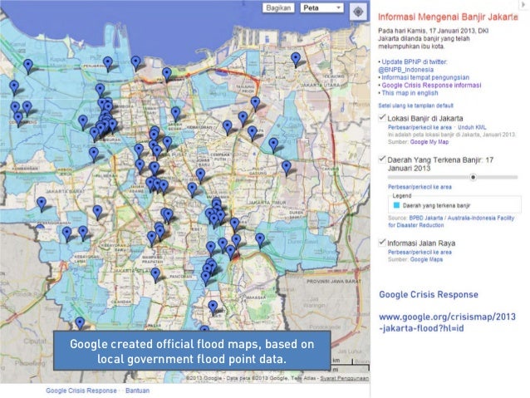Uncheck Lokasi Banjir di Jakarta layer

[382, 118]
